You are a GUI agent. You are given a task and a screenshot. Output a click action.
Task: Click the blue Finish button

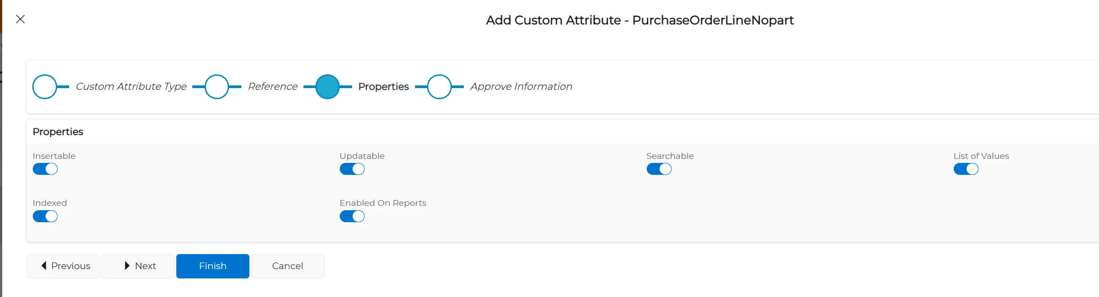(213, 266)
